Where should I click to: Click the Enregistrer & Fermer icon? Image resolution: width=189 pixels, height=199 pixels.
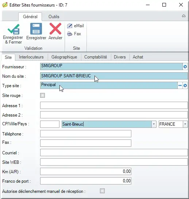(13, 29)
